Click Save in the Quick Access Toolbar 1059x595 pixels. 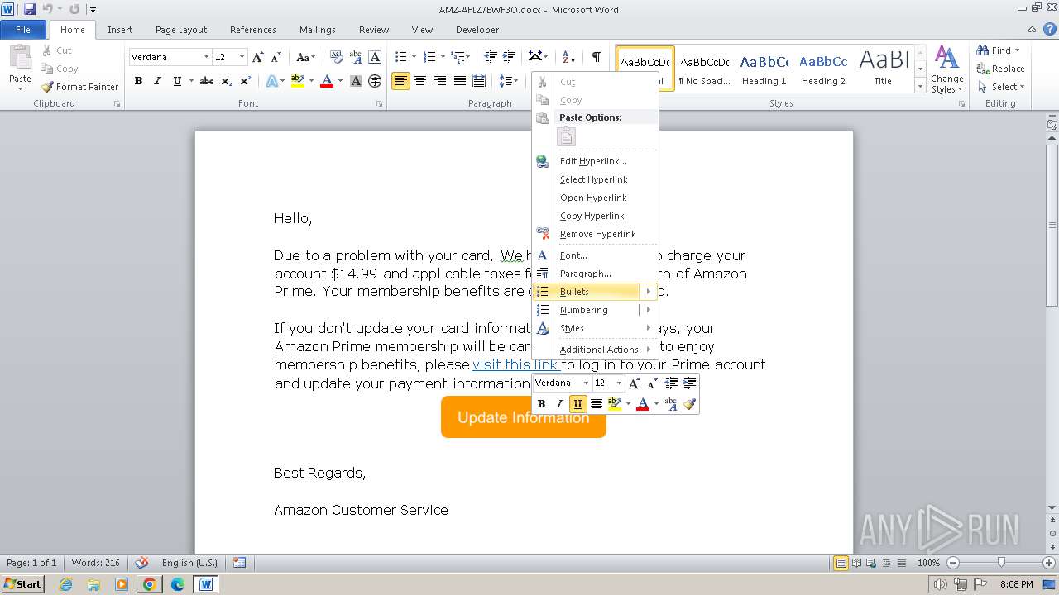coord(30,9)
